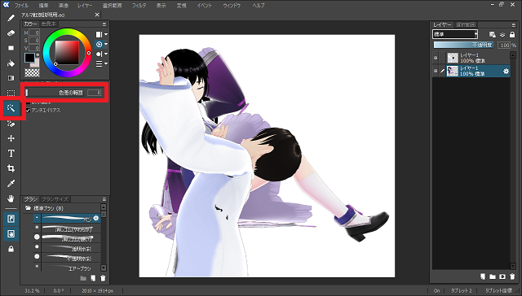Collapse the 標準ブラシ (8) folder
The height and width of the screenshot is (296, 522).
28,208
